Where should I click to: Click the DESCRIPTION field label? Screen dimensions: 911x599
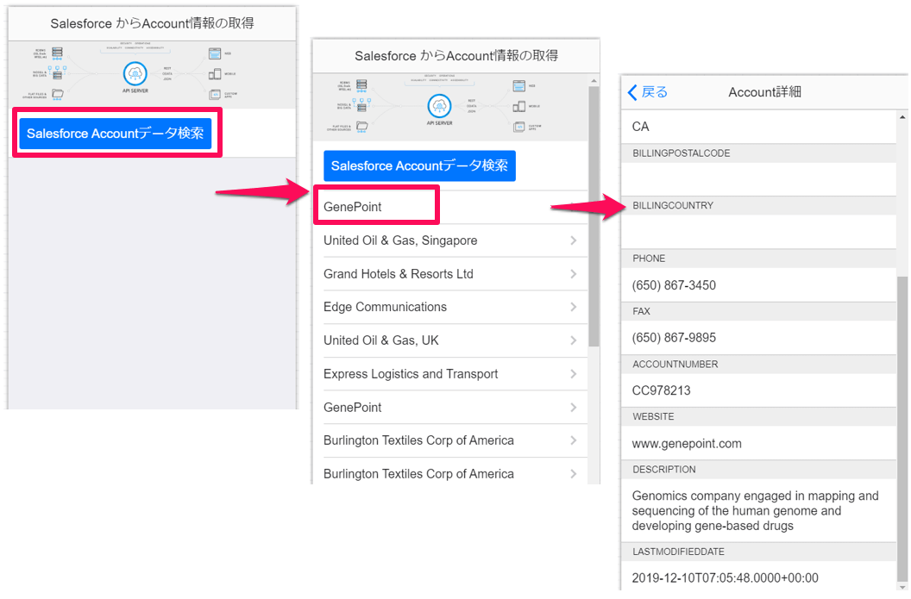pyautogui.click(x=664, y=470)
